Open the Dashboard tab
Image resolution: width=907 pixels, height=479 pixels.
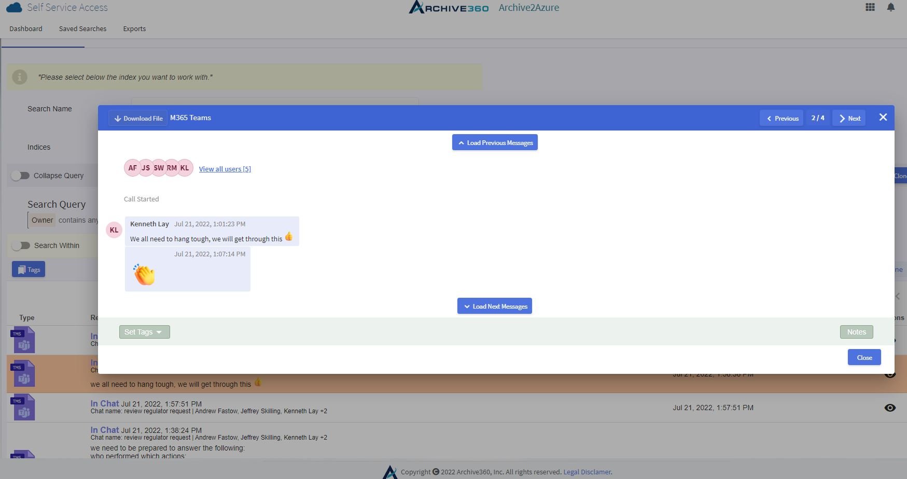tap(26, 28)
